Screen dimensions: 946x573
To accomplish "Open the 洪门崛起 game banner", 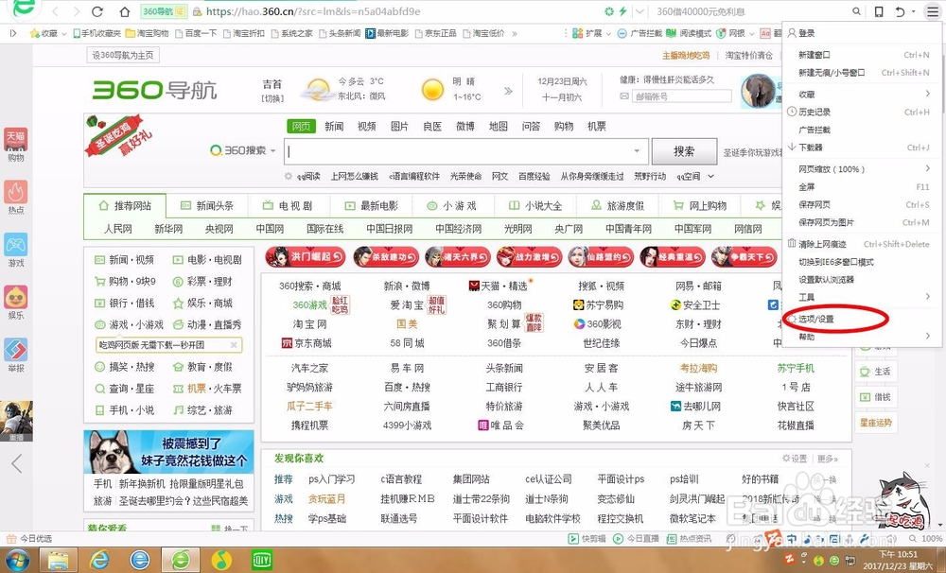I will click(306, 257).
